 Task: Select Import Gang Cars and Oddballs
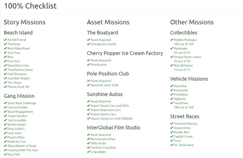pos(111,118)
